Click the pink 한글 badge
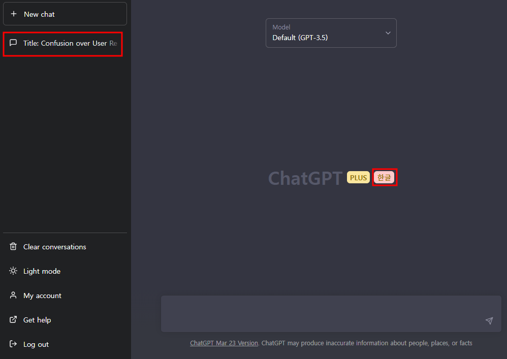Image resolution: width=507 pixels, height=359 pixels. coord(384,177)
